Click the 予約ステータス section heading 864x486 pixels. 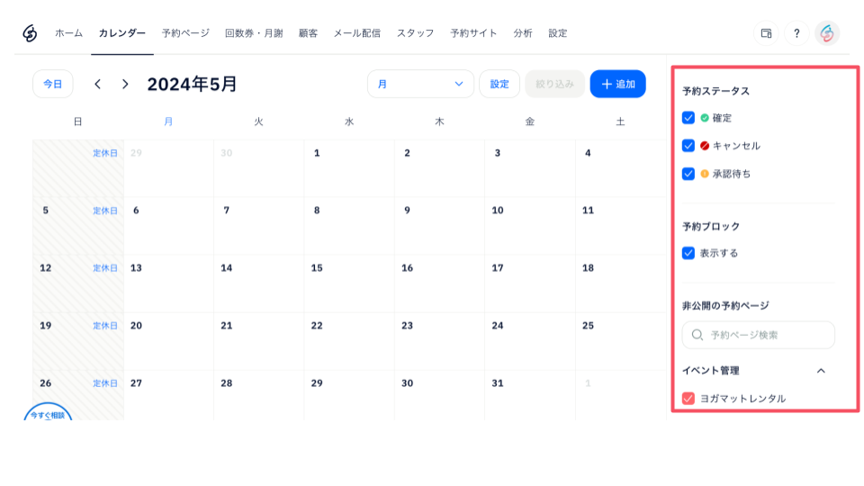pyautogui.click(x=715, y=91)
